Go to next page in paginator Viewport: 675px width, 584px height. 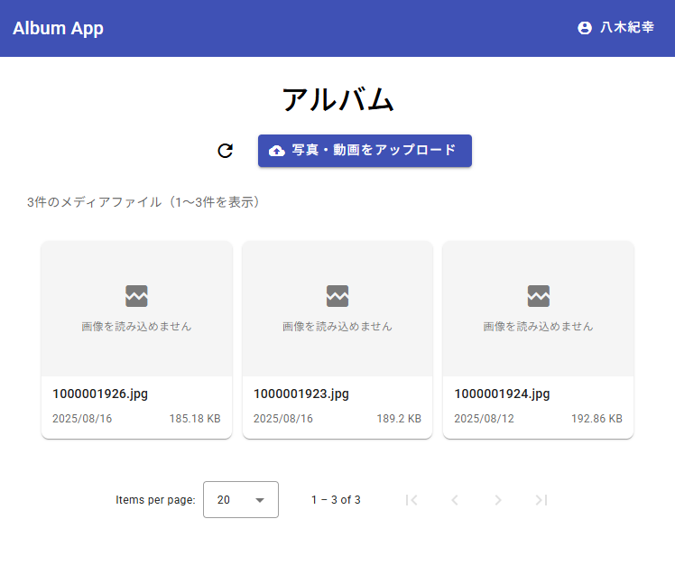[498, 500]
